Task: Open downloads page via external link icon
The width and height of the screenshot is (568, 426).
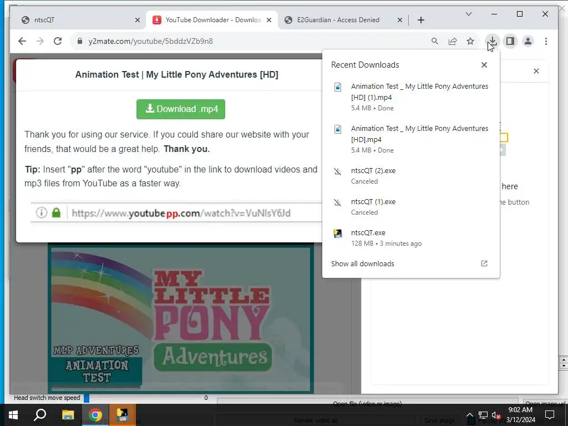Action: [484, 263]
